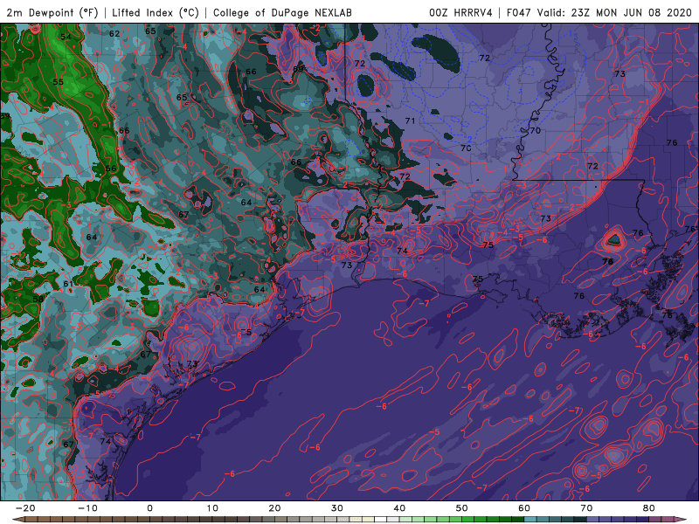Click the '10' colorbar label

(x=212, y=508)
